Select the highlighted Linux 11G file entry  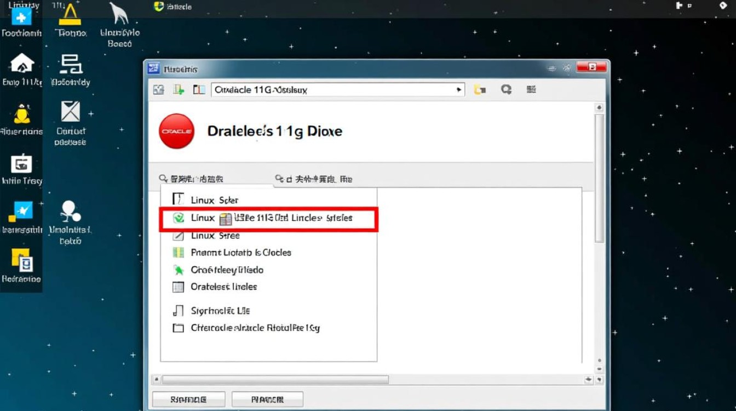268,218
